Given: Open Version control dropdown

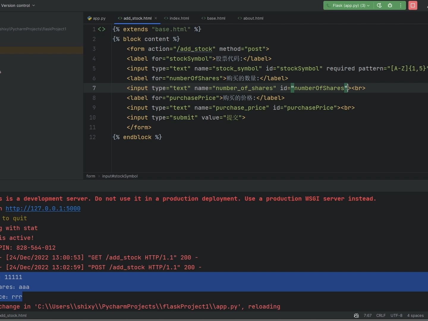Looking at the screenshot, I should click(18, 5).
